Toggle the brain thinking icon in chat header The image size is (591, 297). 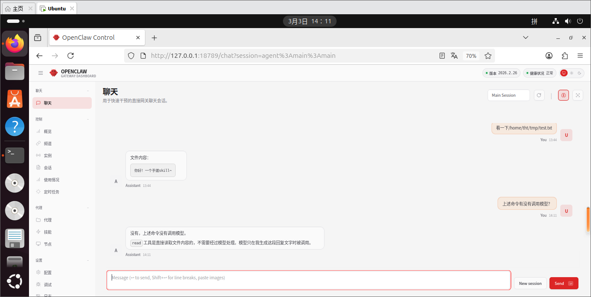[563, 95]
